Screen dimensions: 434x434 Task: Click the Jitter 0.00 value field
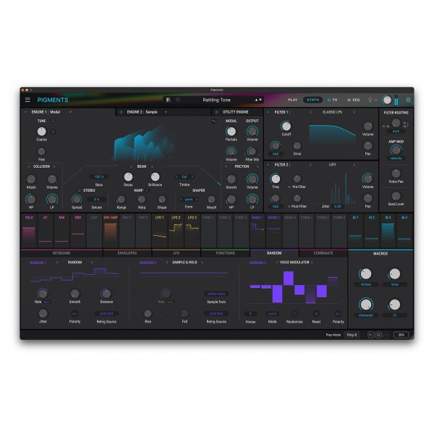pos(337,206)
